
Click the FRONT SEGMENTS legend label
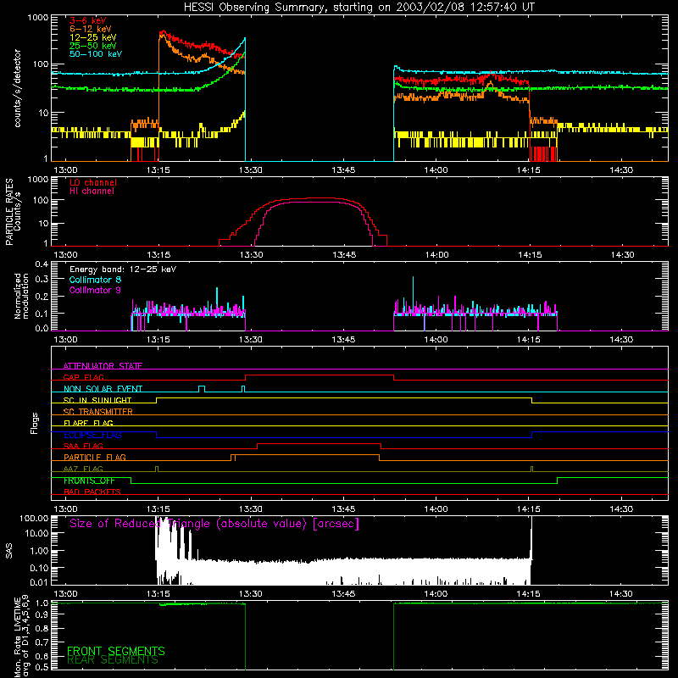tap(116, 651)
